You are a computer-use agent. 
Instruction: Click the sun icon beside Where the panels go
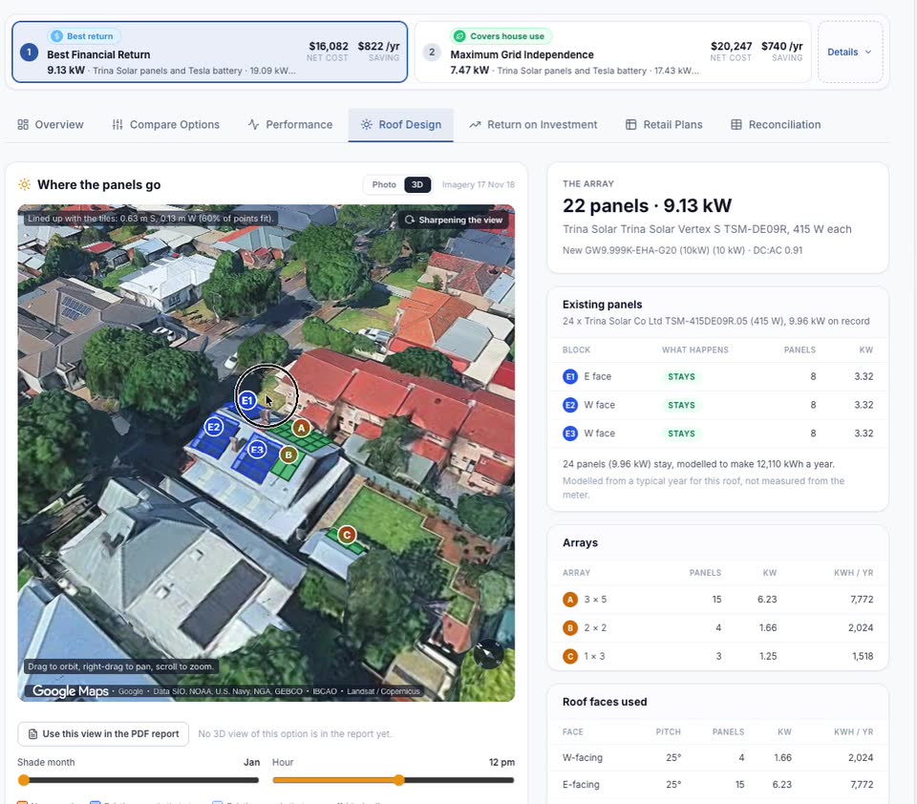24,185
